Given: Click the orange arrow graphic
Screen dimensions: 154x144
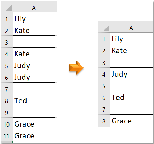Looking at the screenshot, I should pos(76,68).
